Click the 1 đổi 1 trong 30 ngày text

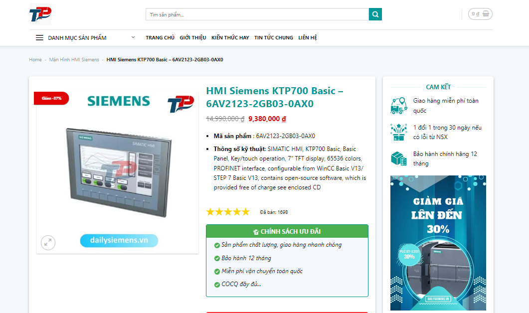point(447,132)
